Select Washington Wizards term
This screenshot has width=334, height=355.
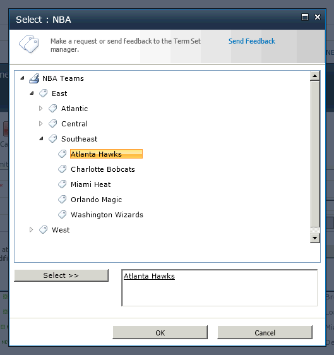[107, 215]
